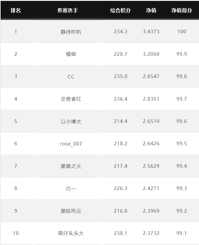Click the 净值 column header

point(151,10)
